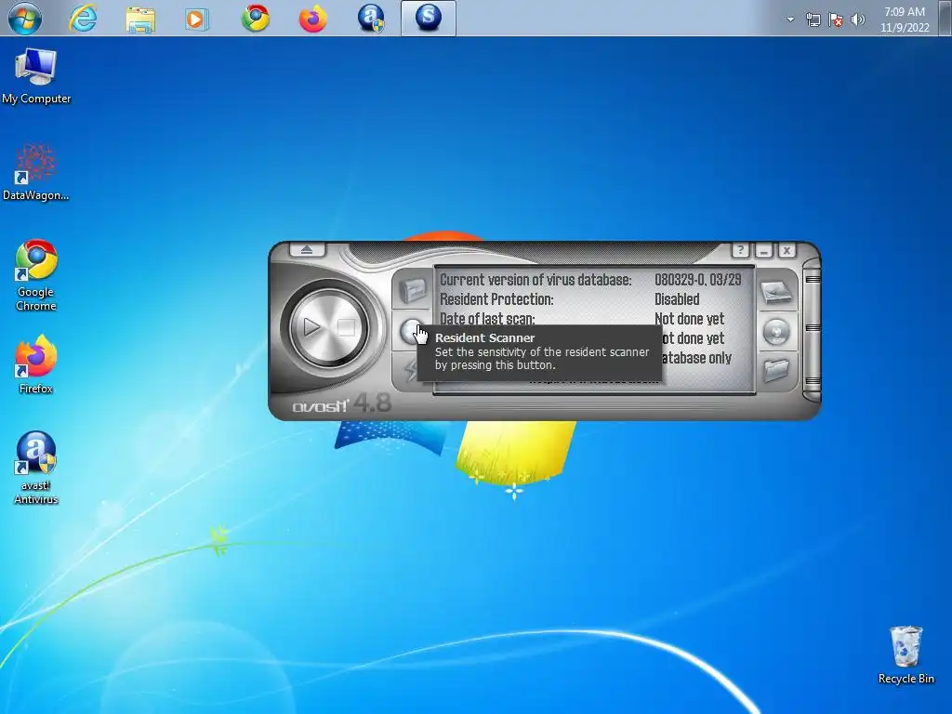952x714 pixels.
Task: Click the network status tray icon
Action: pos(813,20)
